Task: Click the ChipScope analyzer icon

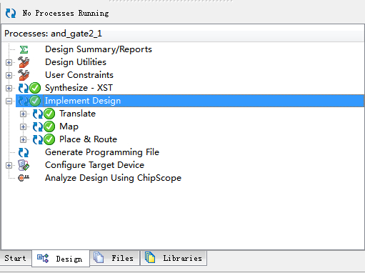Action: pos(24,178)
